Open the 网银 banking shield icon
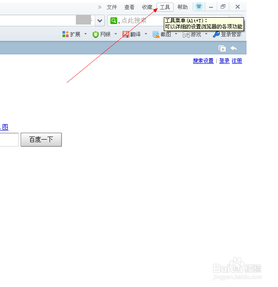Image resolution: width=278 pixels, height=287 pixels. 96,34
